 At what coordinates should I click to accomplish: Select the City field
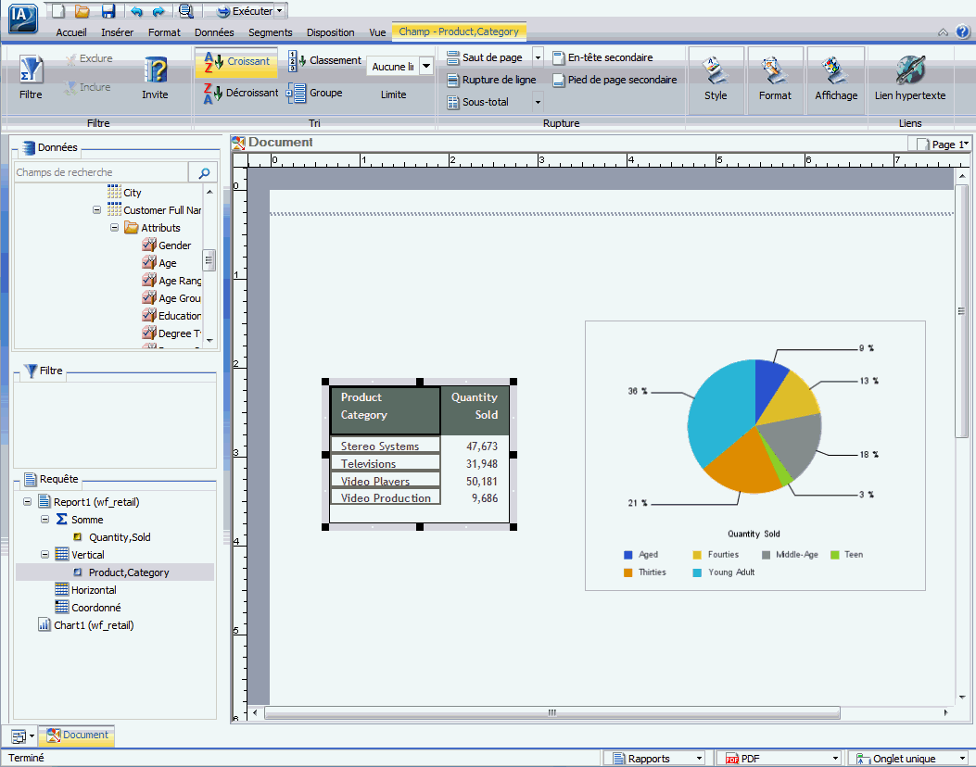tap(124, 193)
